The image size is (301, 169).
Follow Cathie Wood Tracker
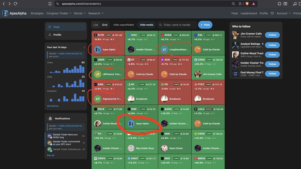click(272, 55)
